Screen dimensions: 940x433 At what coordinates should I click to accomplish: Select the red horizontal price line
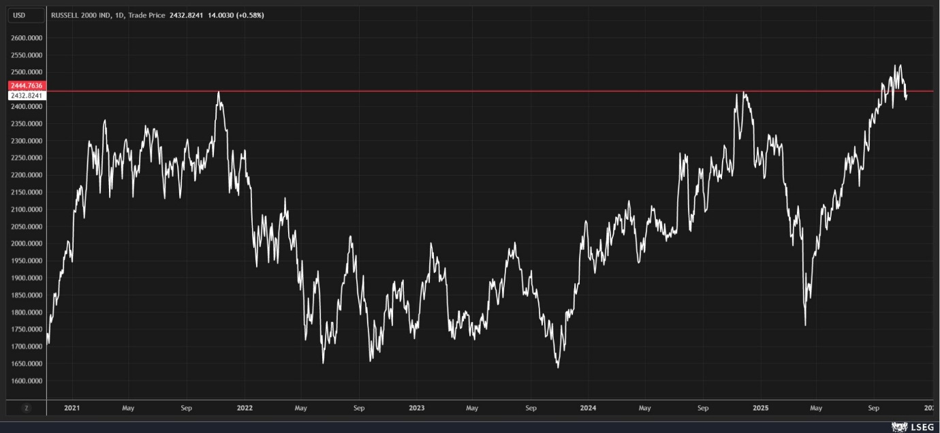490,91
